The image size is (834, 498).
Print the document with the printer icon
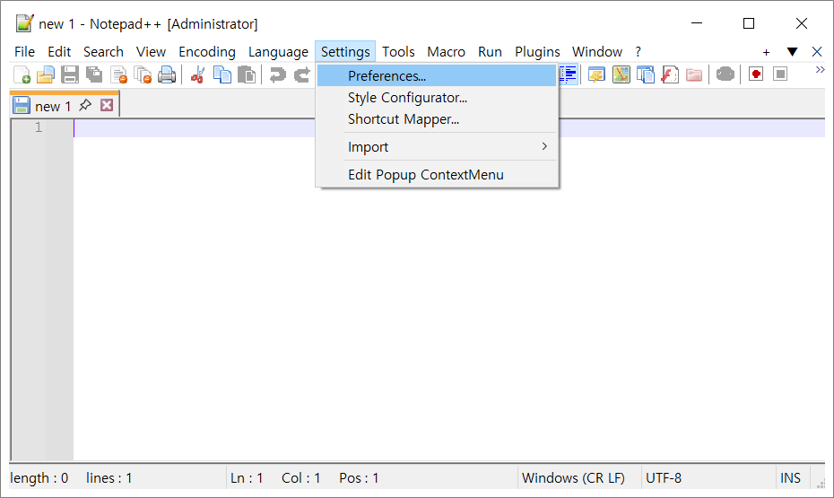(167, 75)
